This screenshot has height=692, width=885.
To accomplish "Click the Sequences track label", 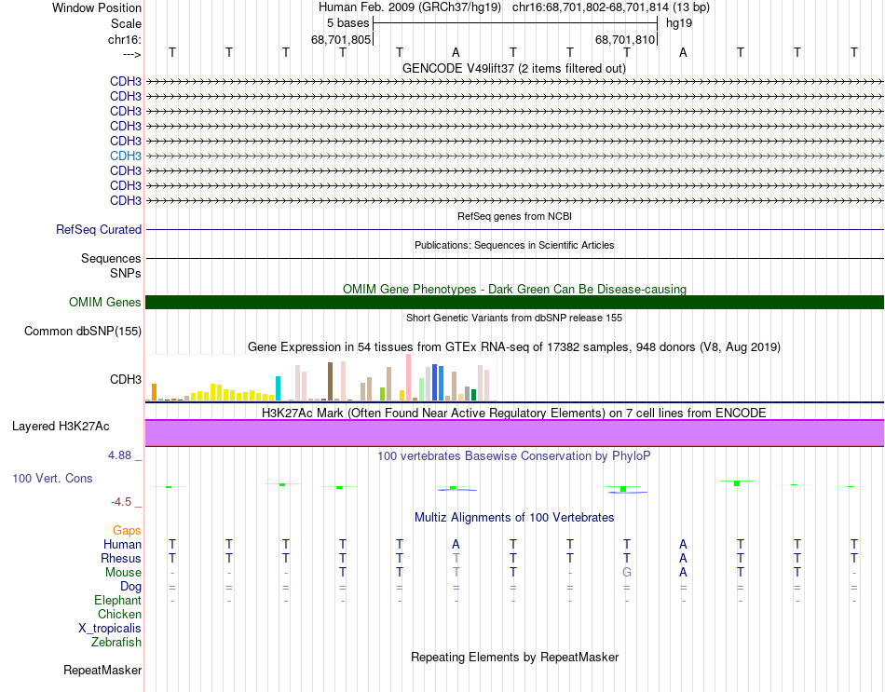I will (x=111, y=259).
